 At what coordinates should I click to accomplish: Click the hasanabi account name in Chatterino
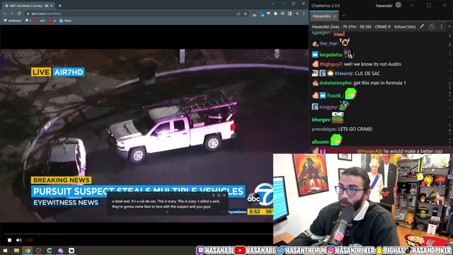[384, 6]
